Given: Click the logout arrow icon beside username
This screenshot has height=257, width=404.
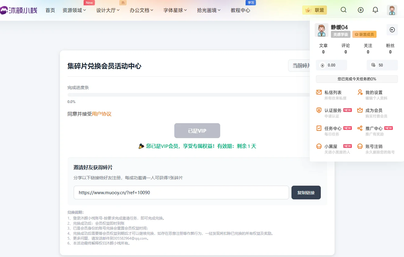Looking at the screenshot, I should [x=392, y=30].
